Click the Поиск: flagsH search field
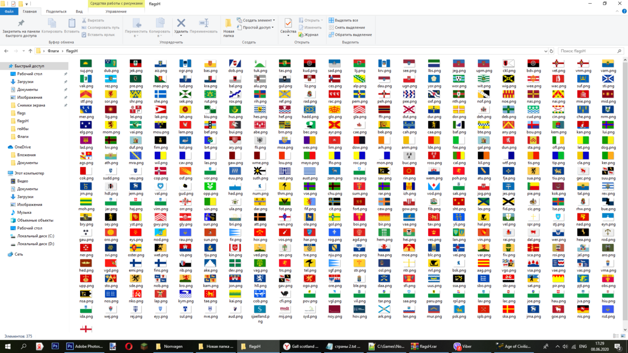Screen dimensions: 628x353 coord(590,51)
